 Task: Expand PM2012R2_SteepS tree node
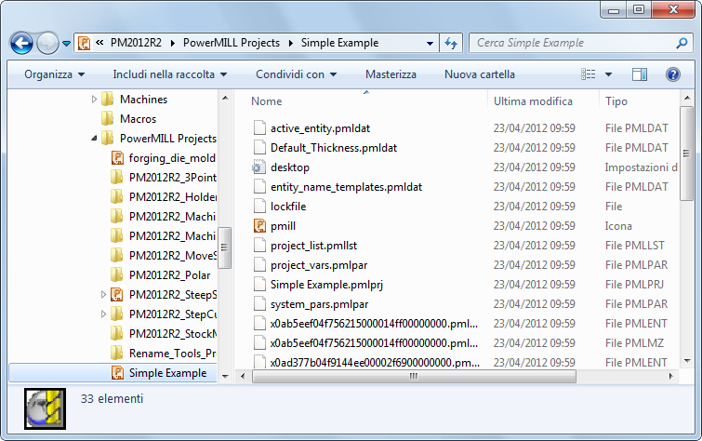[103, 294]
